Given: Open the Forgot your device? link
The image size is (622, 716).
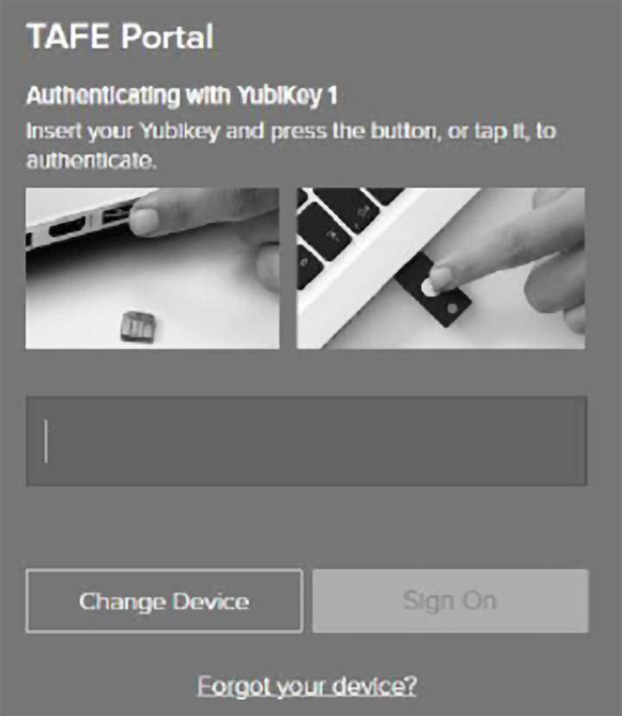Looking at the screenshot, I should coord(307,686).
